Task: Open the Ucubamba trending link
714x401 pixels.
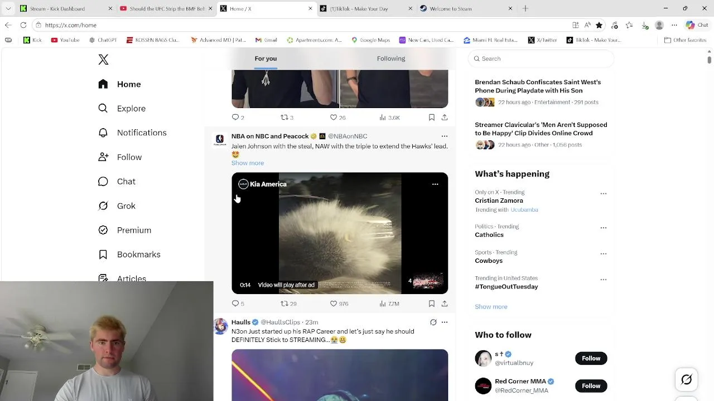Action: point(524,210)
